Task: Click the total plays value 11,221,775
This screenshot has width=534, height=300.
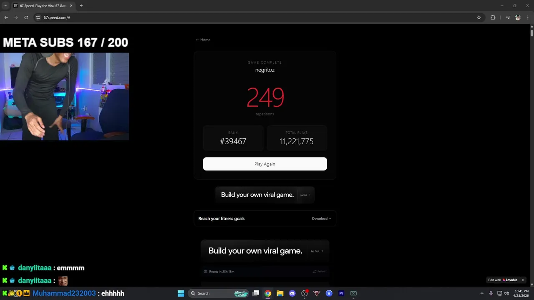Action: (297, 141)
